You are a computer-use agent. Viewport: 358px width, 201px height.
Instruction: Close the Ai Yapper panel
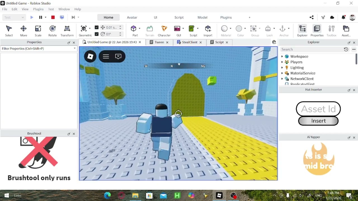354,138
